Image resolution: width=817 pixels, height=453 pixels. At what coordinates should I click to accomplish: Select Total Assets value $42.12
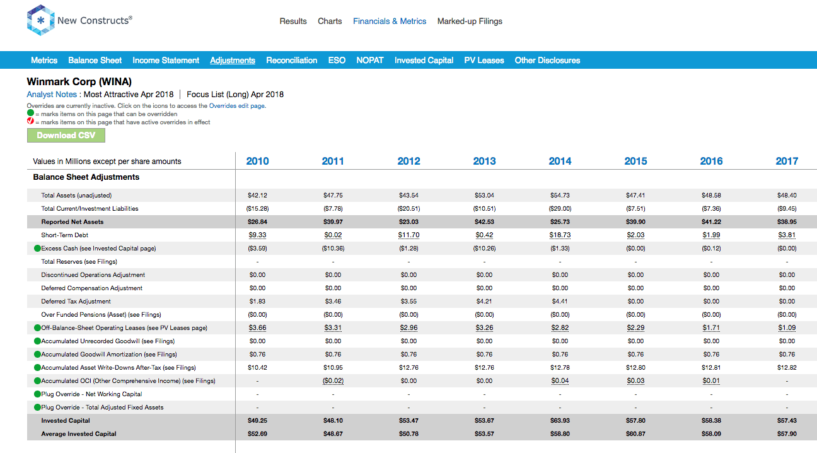257,196
